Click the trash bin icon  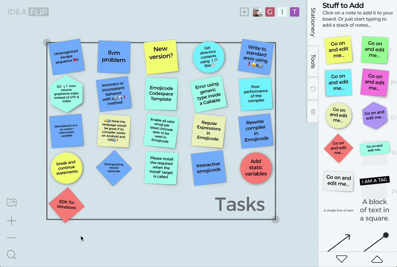313,112
